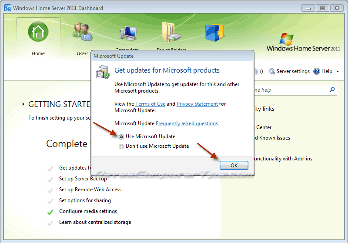
Task: Minimize the Dashboard window
Action: point(308,8)
